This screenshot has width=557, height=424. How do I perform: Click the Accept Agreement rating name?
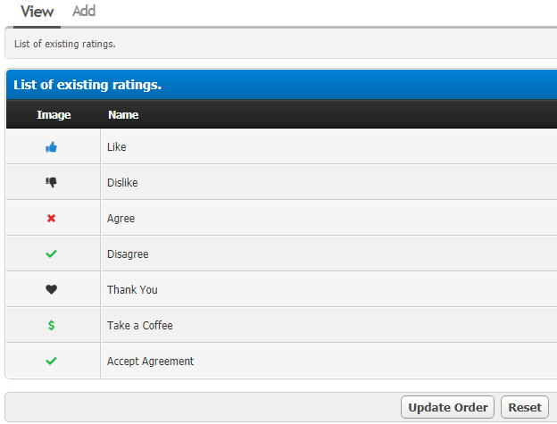coord(150,362)
